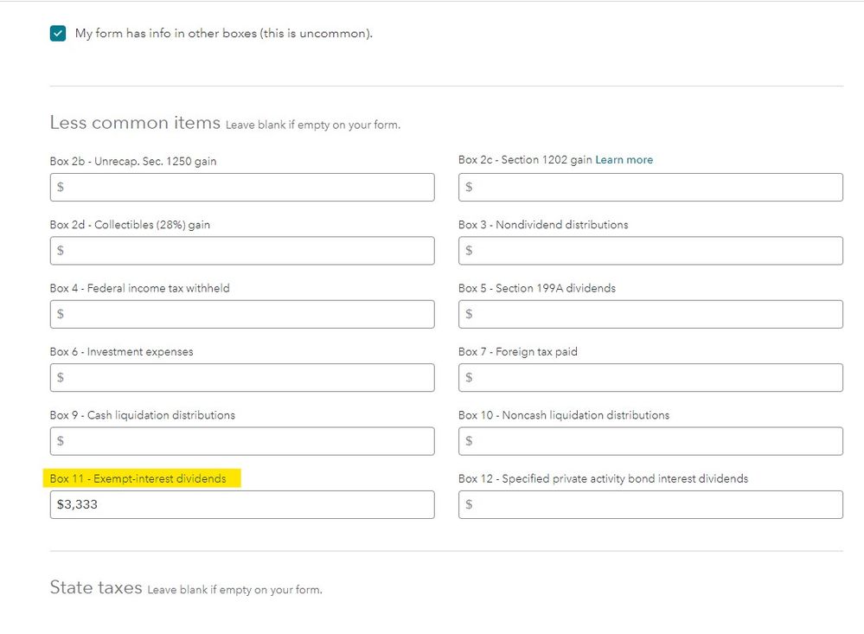This screenshot has height=634, width=864.
Task: Click the Box 10 Noncash liquidation distributions field
Action: [650, 441]
